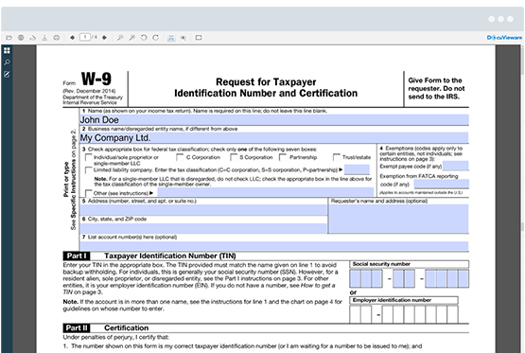
Task: Rotate the page clockwise
Action: (x=156, y=38)
